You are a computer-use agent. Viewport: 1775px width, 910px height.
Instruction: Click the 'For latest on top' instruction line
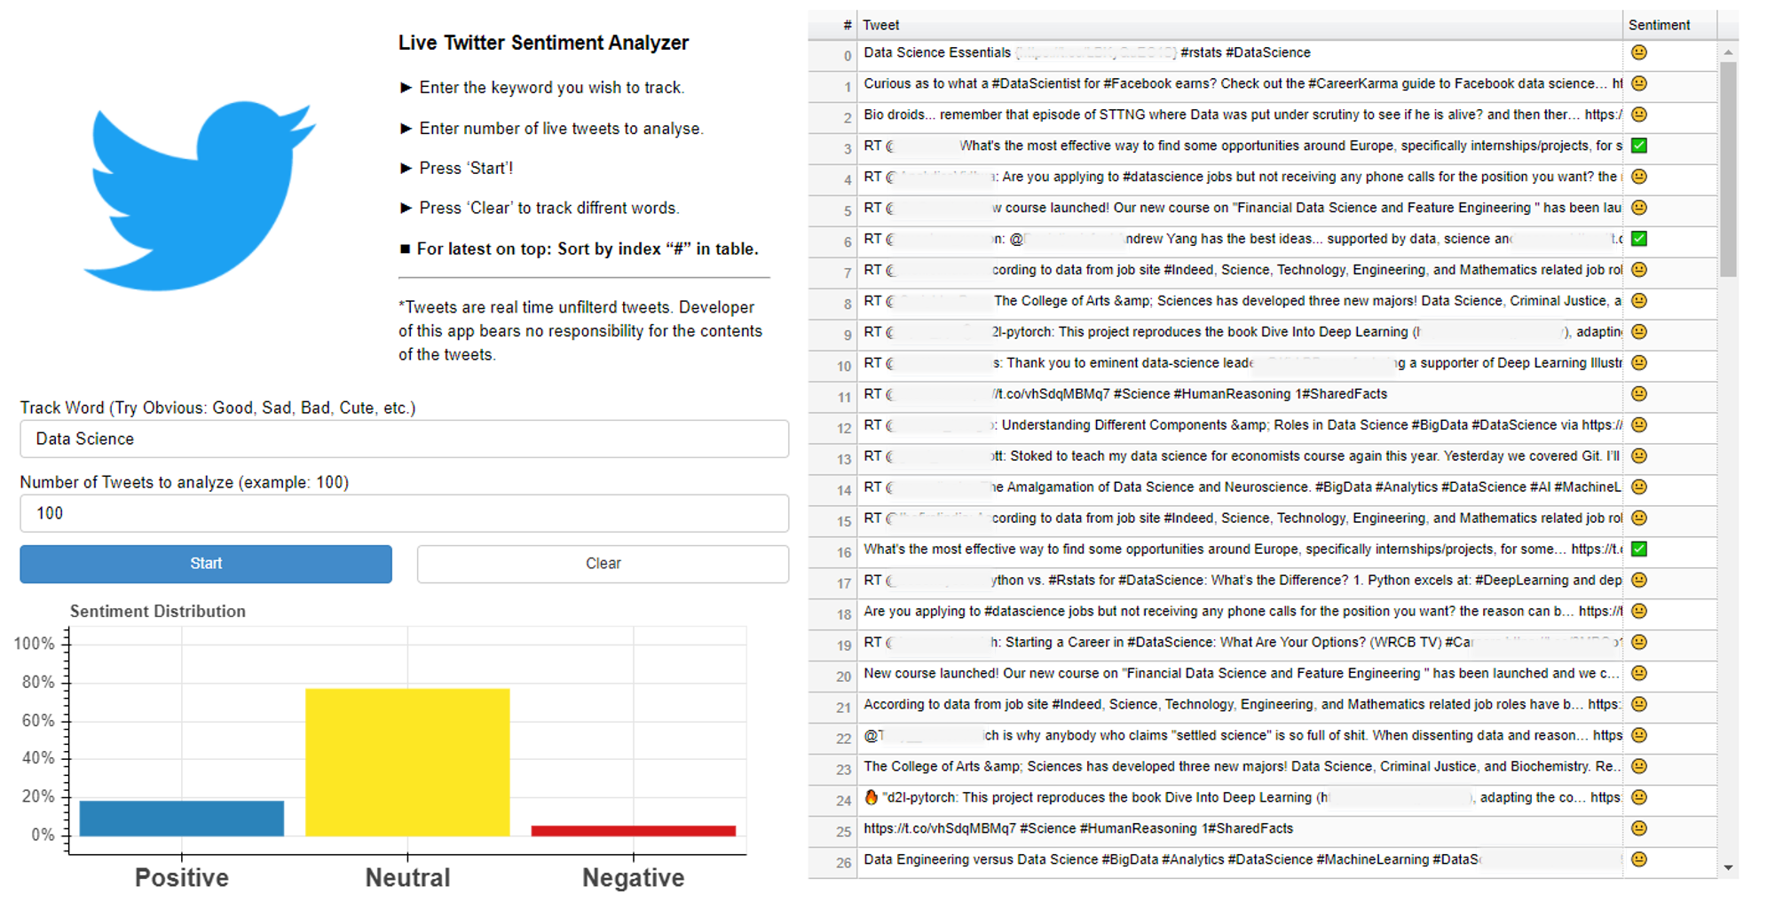click(580, 249)
